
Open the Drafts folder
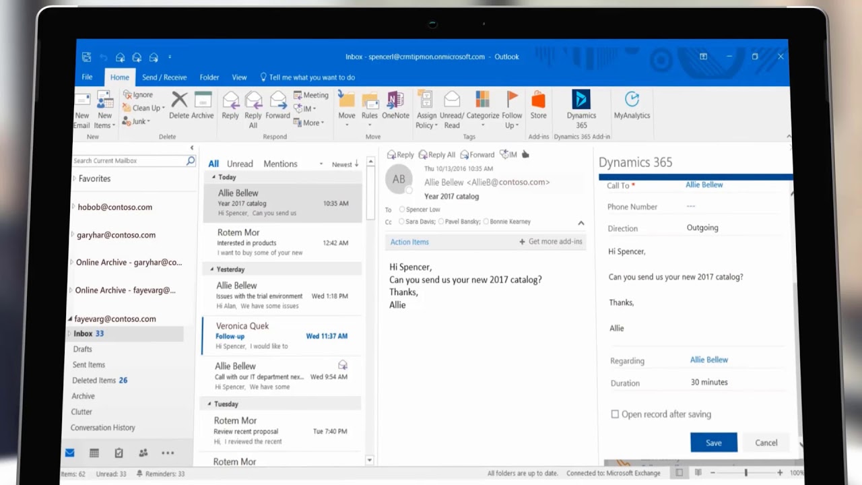coord(82,349)
